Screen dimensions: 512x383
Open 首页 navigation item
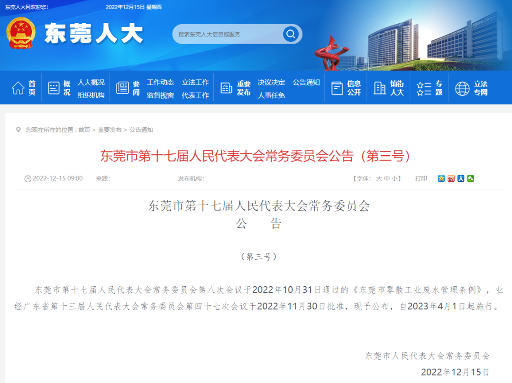tap(32, 88)
